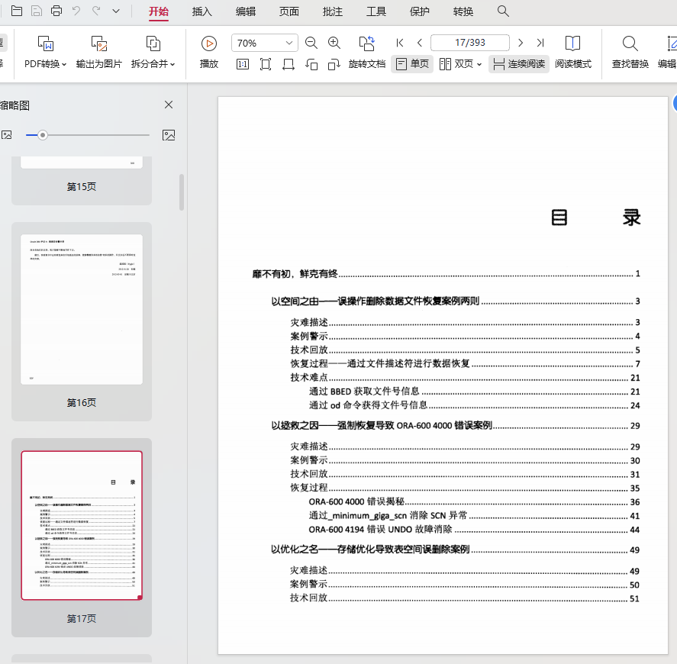Click the Find and Replace (查找替换) icon
Screen dimensions: 677x664
(x=630, y=44)
